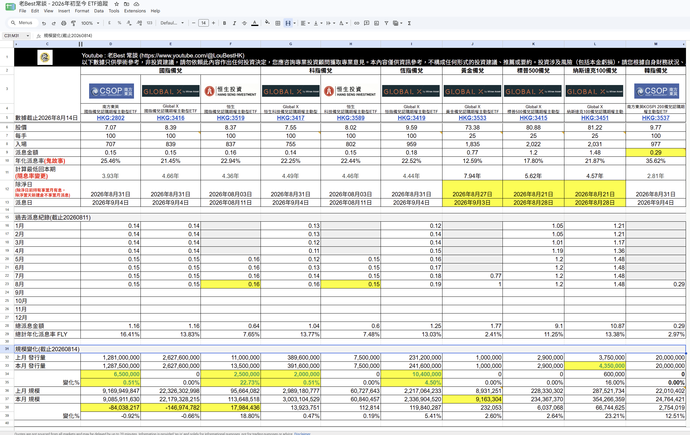Image resolution: width=690 pixels, height=435 pixels.
Task: Open the horizontal align dropdown
Action: coord(305,23)
